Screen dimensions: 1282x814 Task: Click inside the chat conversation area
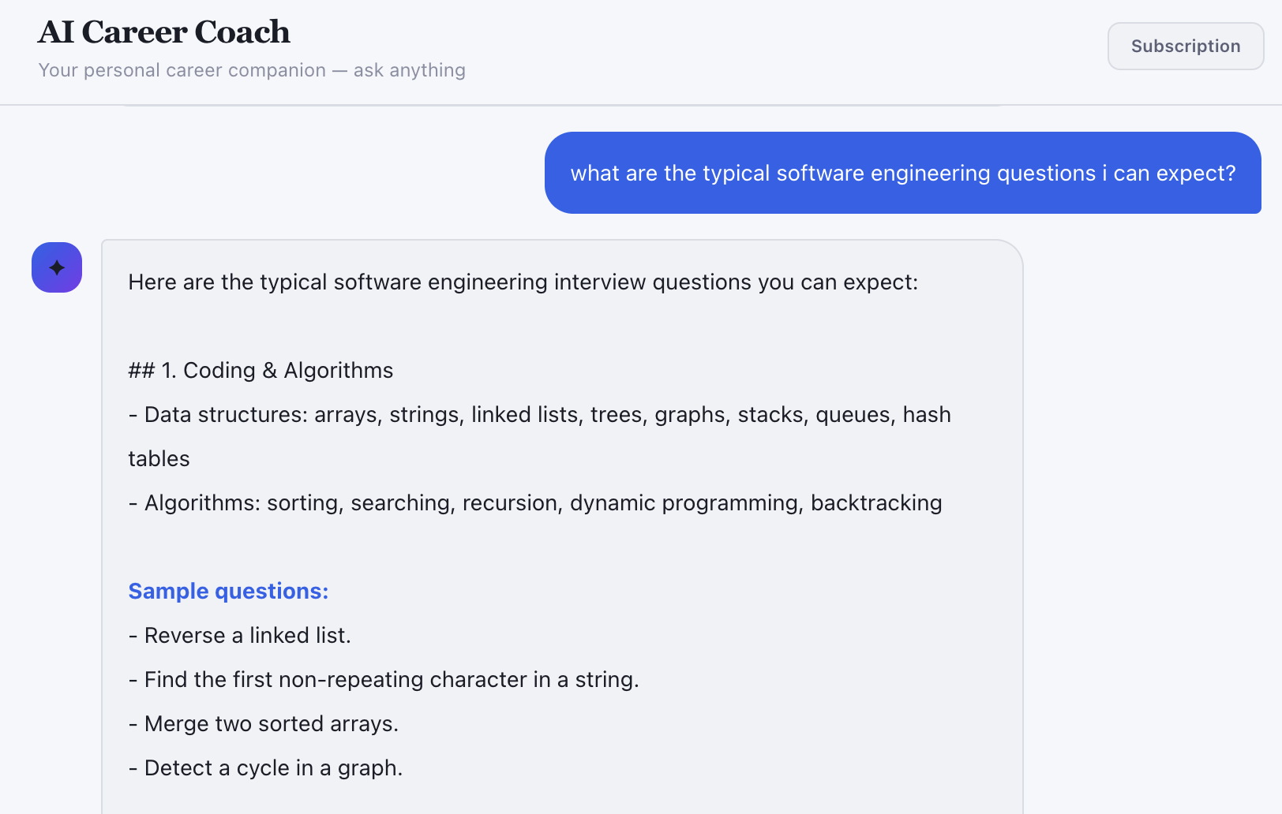1145,473
